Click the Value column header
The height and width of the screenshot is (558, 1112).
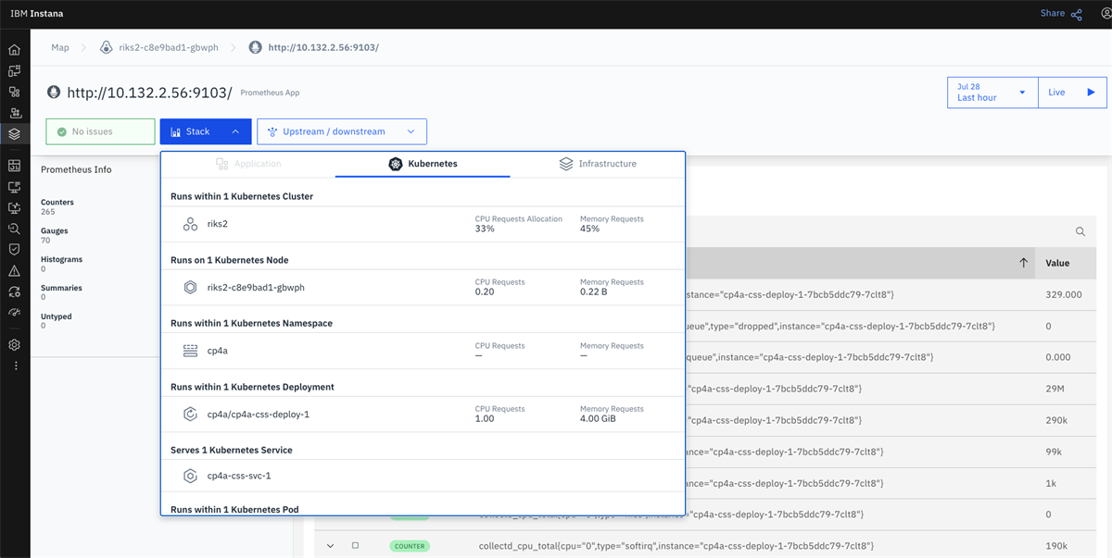pos(1057,263)
